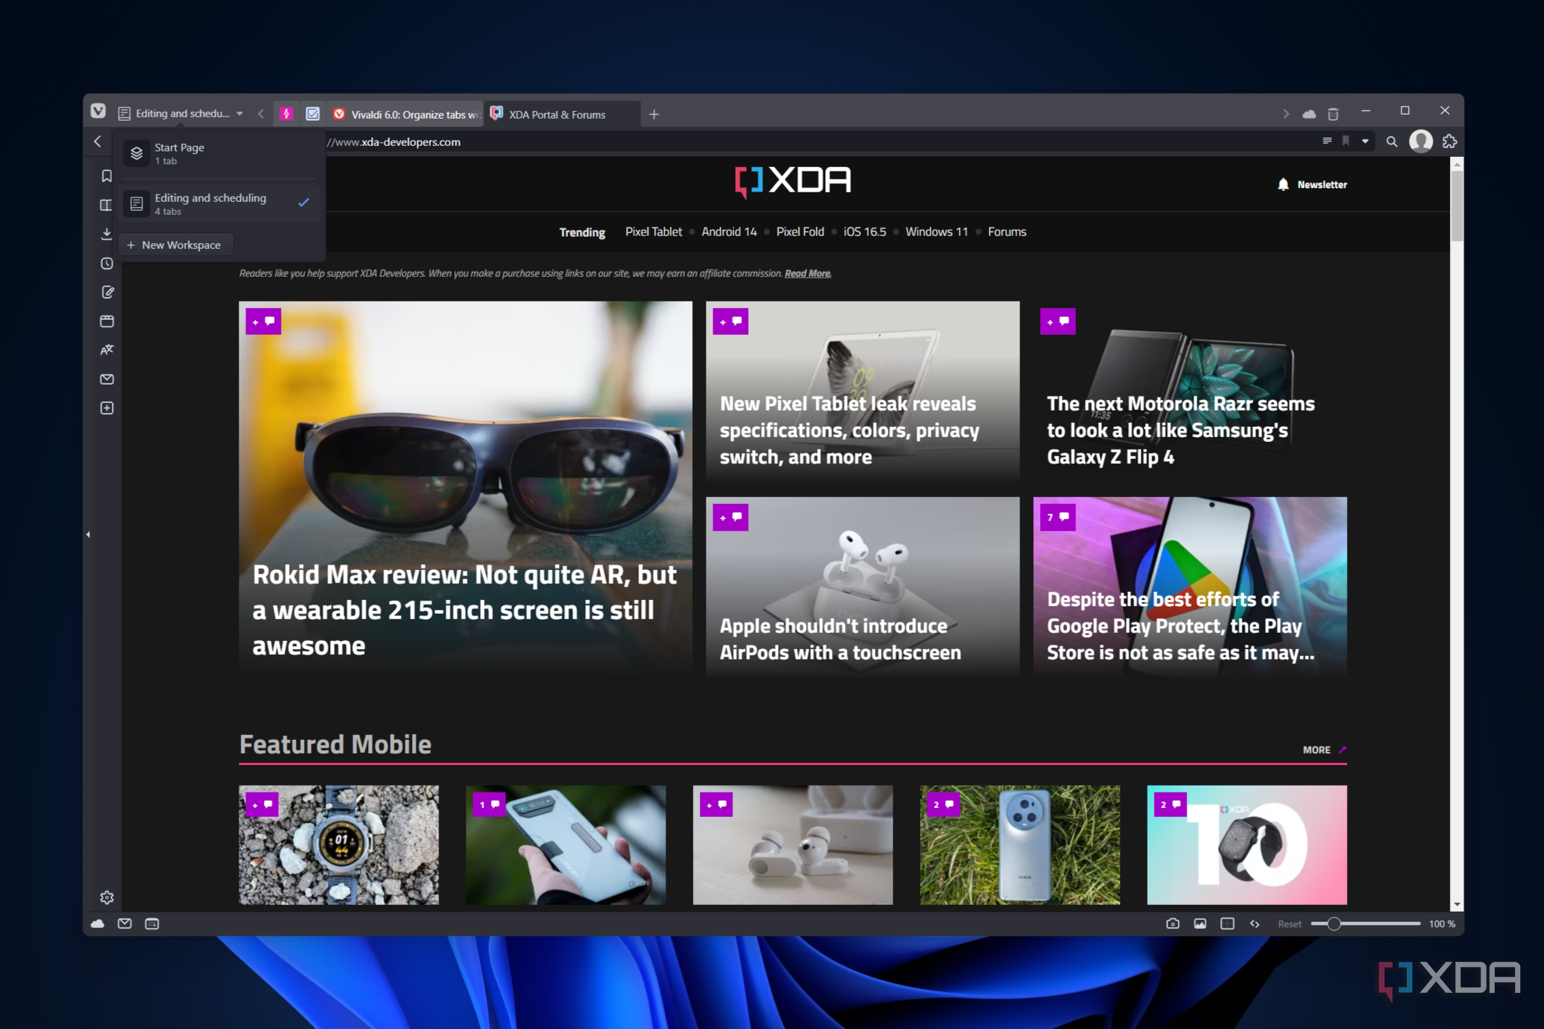
Task: Open mail from the status bar icon
Action: pyautogui.click(x=125, y=923)
